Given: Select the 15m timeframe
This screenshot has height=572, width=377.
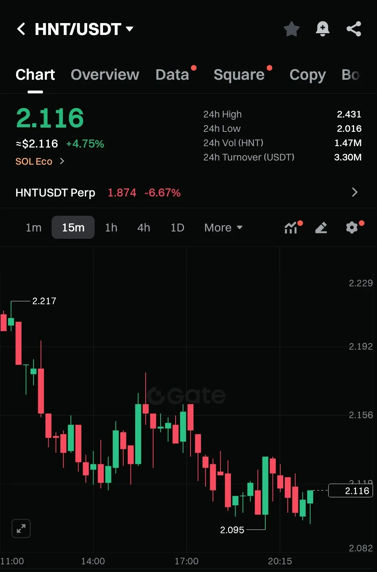Looking at the screenshot, I should coord(73,228).
